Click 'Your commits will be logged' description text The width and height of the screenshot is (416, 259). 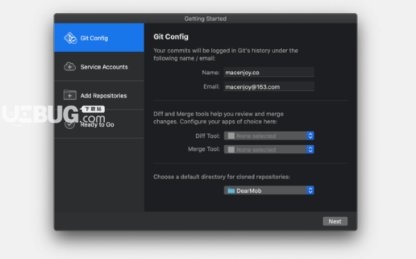click(x=226, y=54)
